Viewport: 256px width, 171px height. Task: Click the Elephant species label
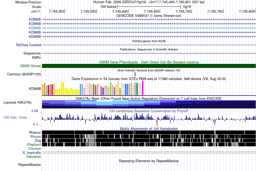(x=34, y=144)
